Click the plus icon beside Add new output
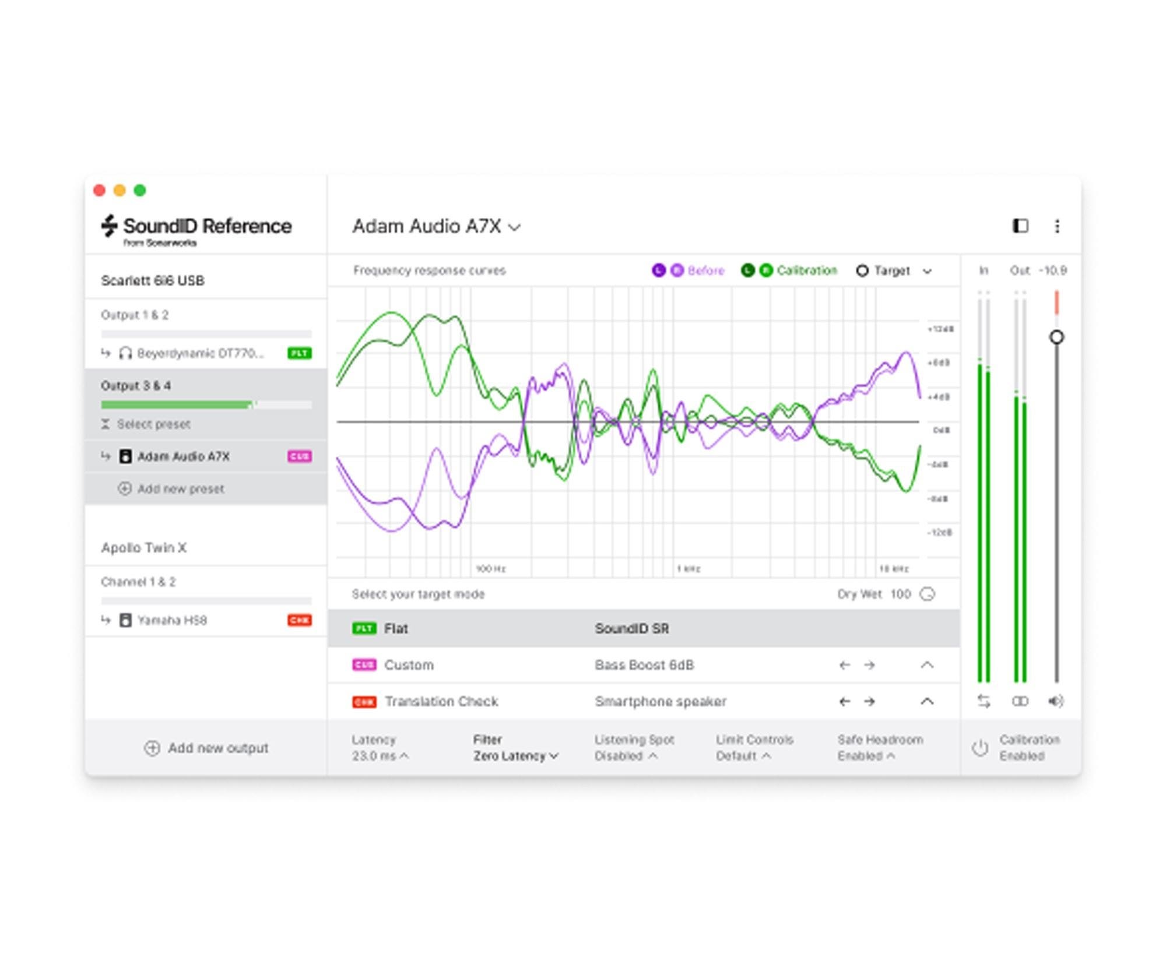 152,748
